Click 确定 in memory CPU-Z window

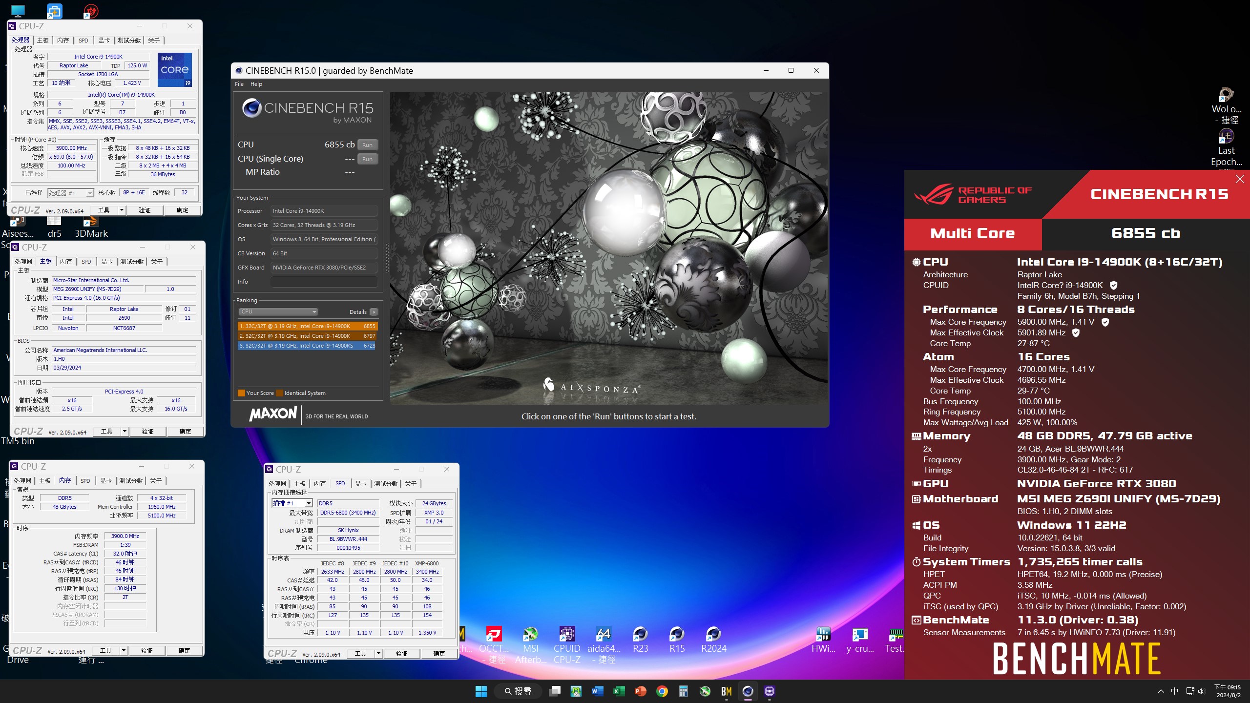pos(184,650)
